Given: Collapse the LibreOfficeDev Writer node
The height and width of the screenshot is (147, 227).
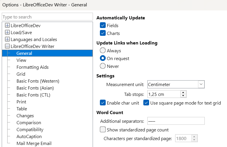Looking at the screenshot, I should pyautogui.click(x=7, y=46).
